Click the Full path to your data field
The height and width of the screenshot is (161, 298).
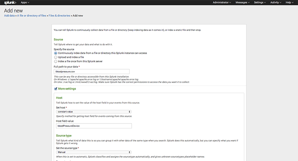91,71
